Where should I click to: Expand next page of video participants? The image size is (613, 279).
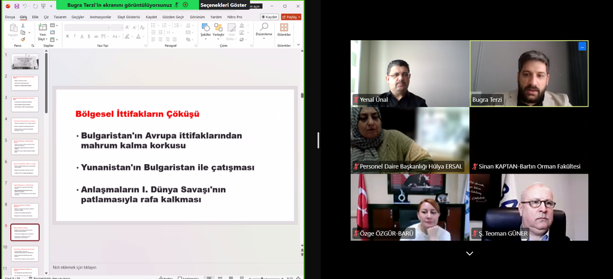coord(469,253)
